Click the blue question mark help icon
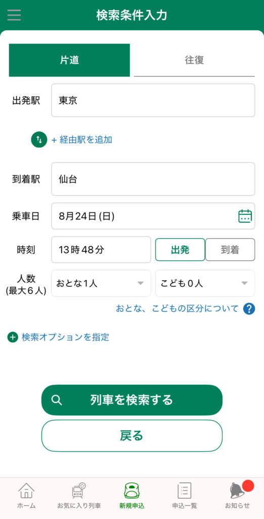The width and height of the screenshot is (264, 519). pos(249,309)
